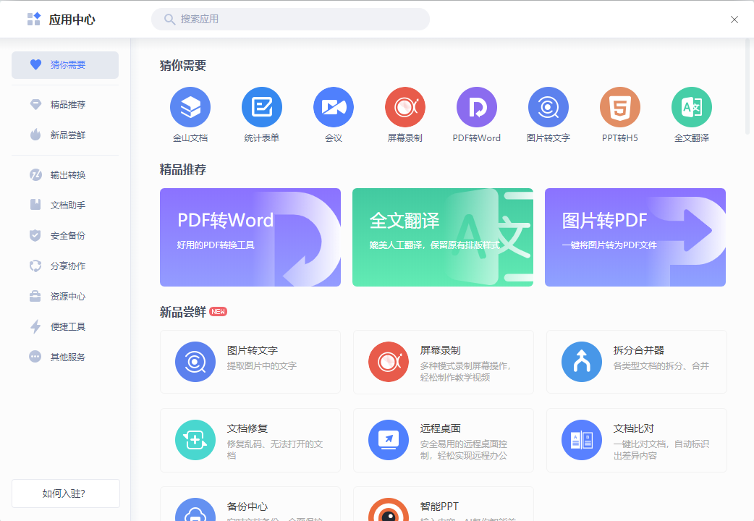This screenshot has height=521, width=754.
Task: Click the 应用中心 logo icon
Action: pyautogui.click(x=34, y=20)
